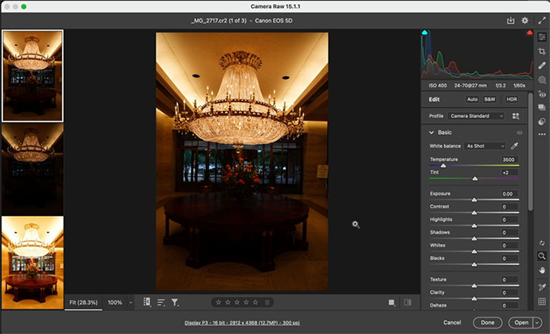Click the save image icon
The width and height of the screenshot is (550, 334).
[511, 20]
